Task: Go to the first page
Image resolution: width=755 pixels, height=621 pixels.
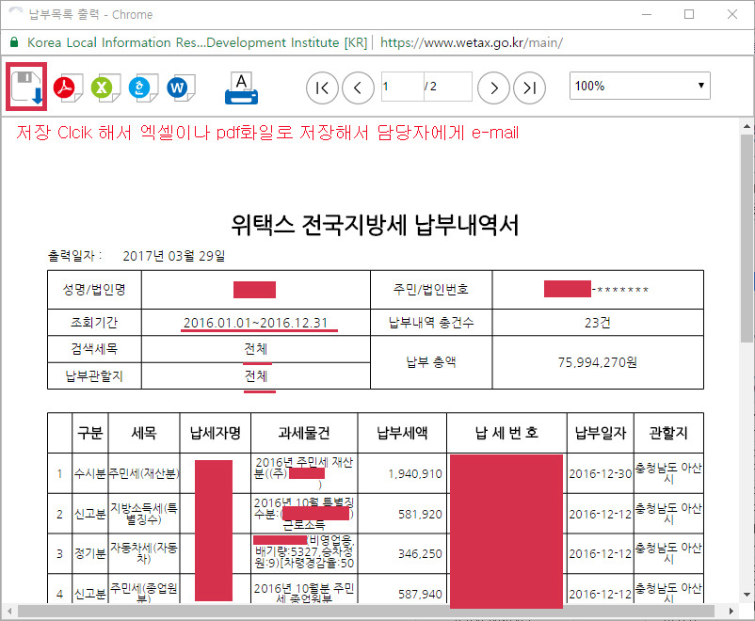Action: point(322,88)
